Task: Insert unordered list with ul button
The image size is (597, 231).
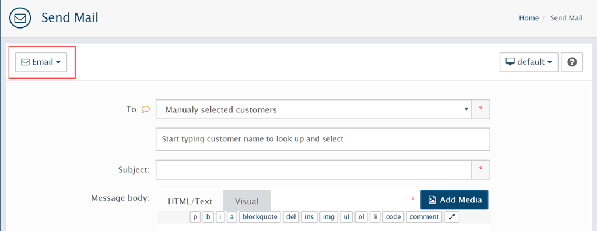Action: [346, 217]
